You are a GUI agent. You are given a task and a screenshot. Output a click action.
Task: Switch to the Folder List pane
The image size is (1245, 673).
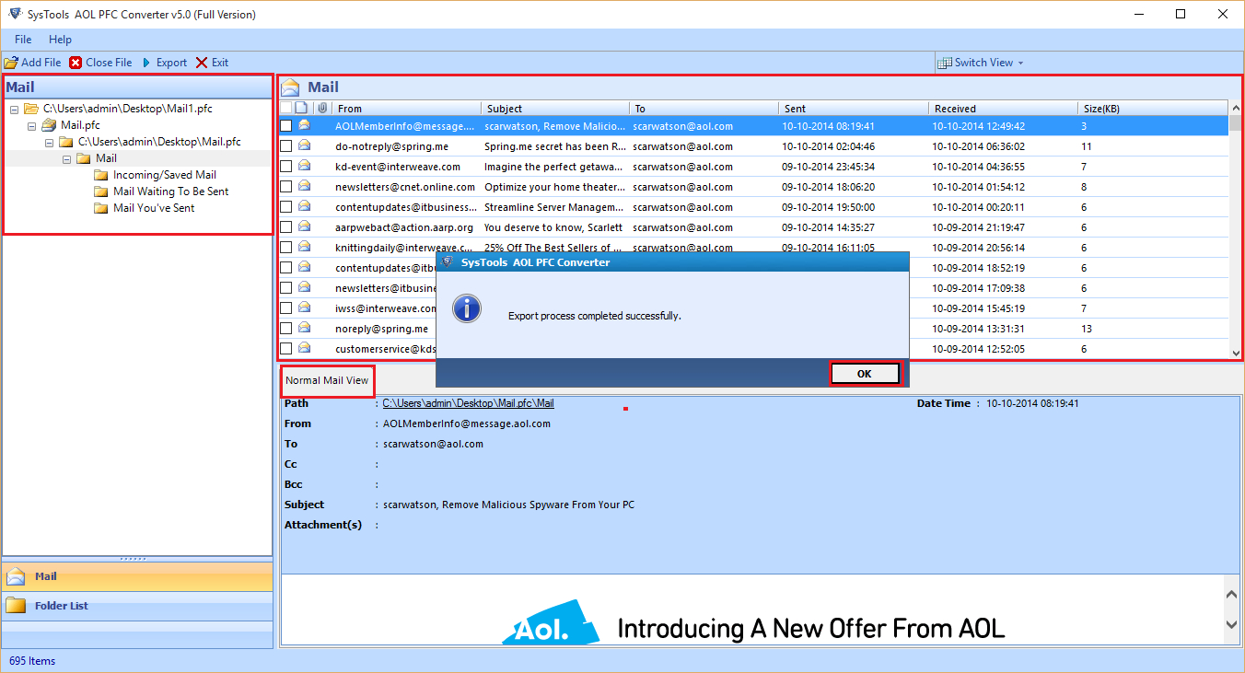137,606
